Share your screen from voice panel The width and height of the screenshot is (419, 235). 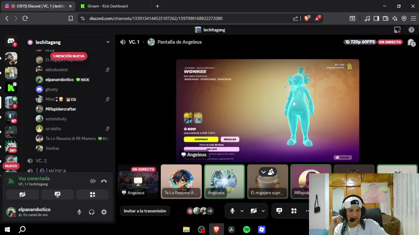(x=57, y=195)
